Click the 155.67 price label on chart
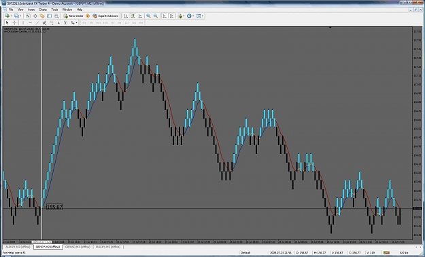This screenshot has width=425, height=257. click(54, 207)
